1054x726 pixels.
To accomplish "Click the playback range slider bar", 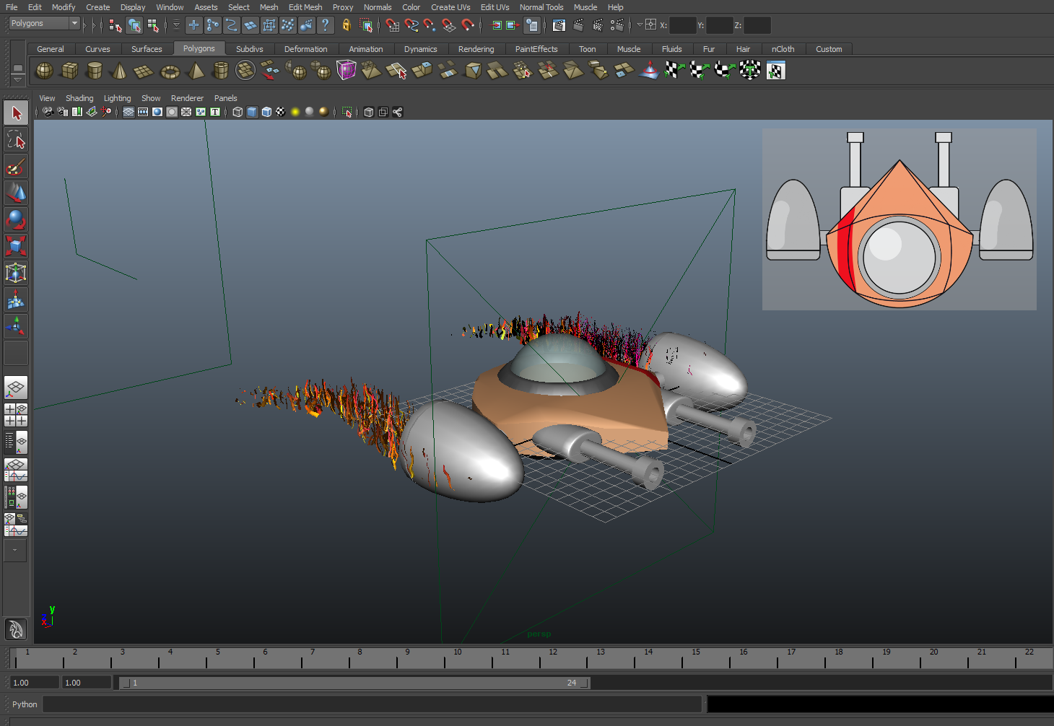I will (x=354, y=683).
